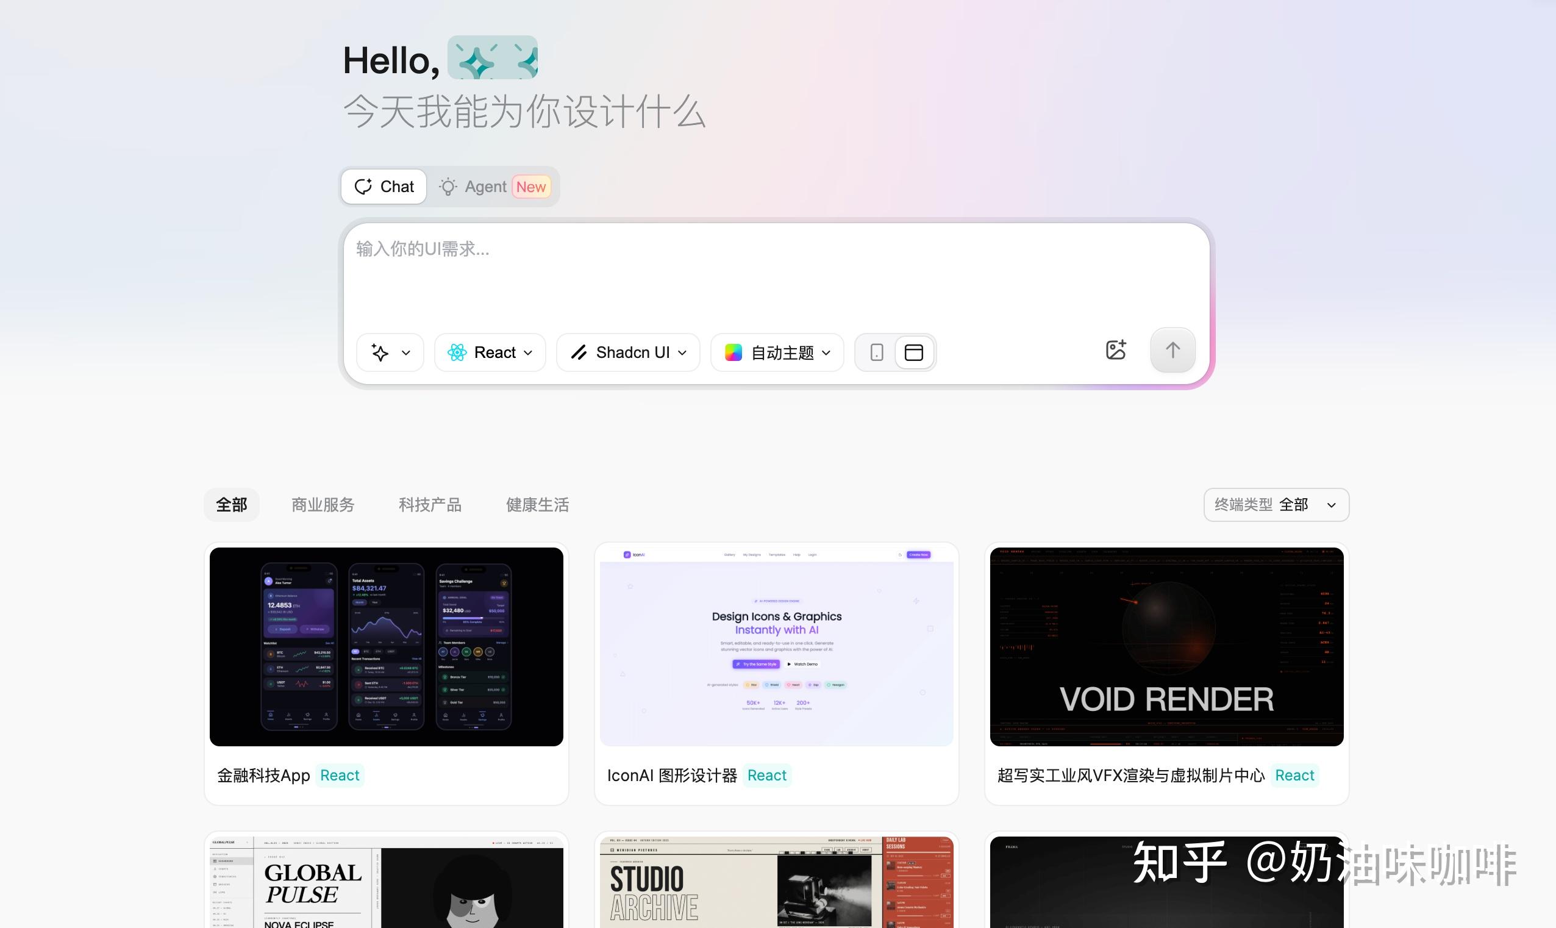This screenshot has height=928, width=1556.
Task: Click the New badge beside Agent
Action: (530, 187)
